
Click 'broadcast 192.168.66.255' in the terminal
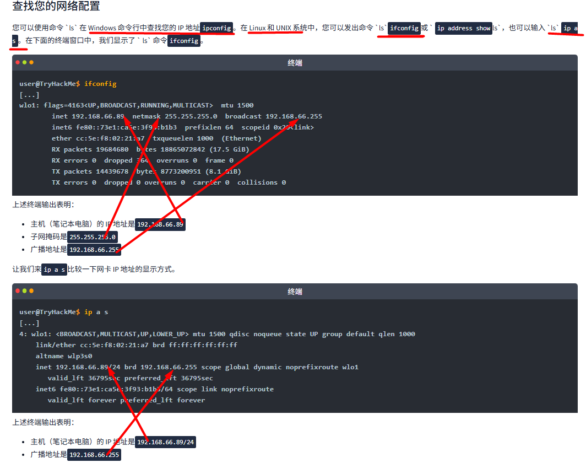coord(273,116)
